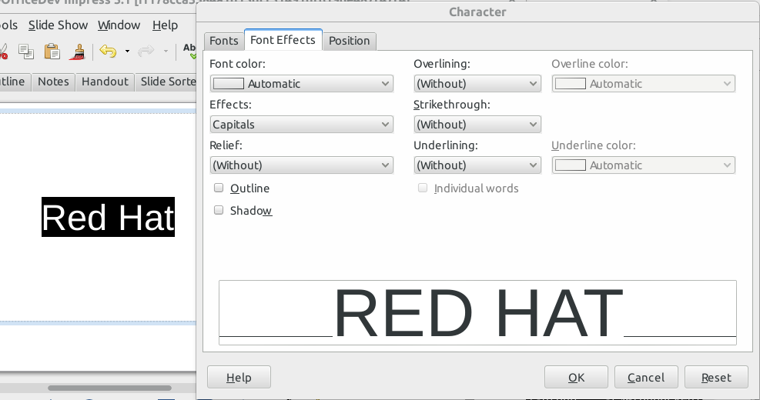Switch to the Fonts tab
Image resolution: width=760 pixels, height=400 pixels.
(x=224, y=41)
